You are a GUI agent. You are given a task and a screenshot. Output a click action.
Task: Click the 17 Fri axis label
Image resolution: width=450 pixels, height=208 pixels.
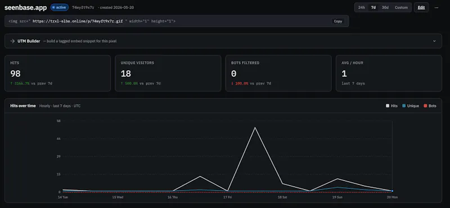[228, 197]
